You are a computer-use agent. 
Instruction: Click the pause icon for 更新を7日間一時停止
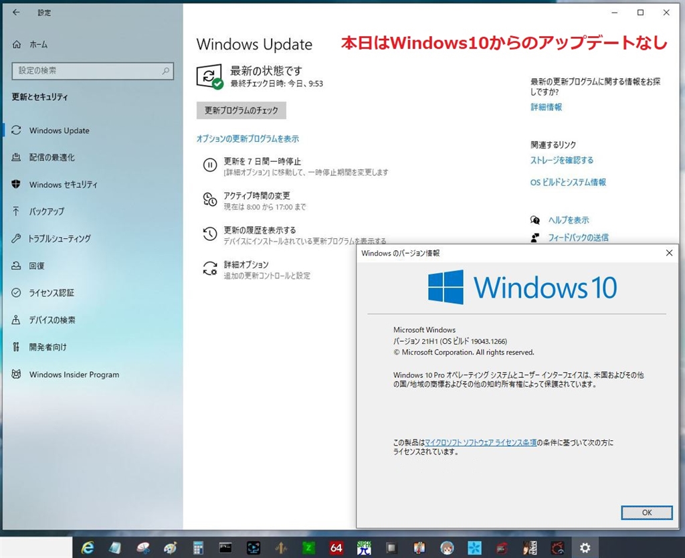pos(210,165)
